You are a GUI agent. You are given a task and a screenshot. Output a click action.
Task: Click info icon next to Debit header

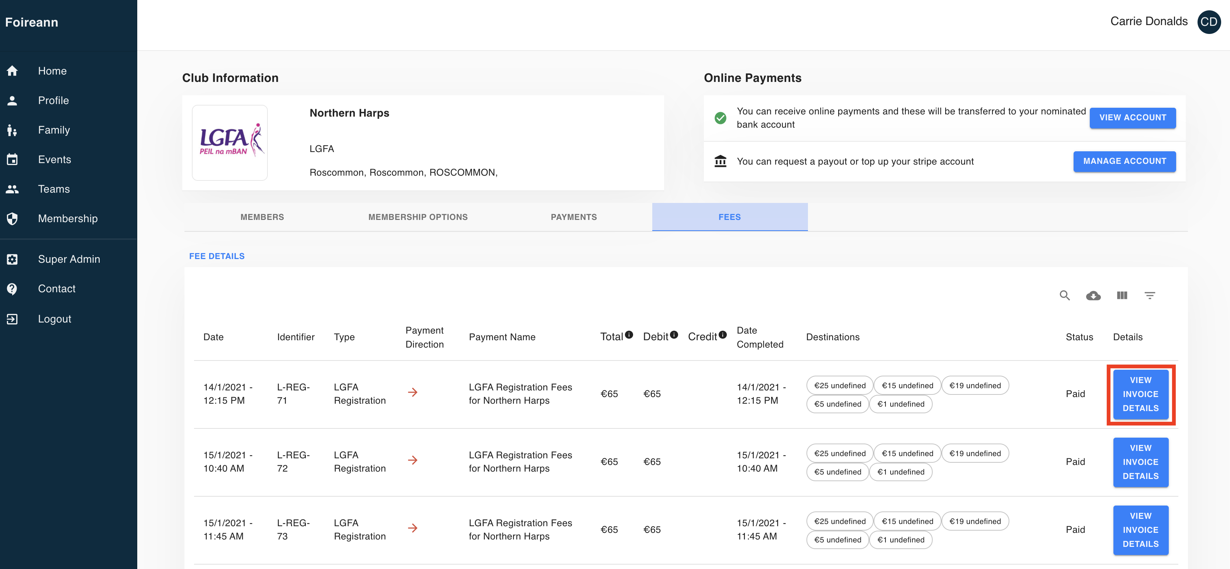tap(674, 335)
